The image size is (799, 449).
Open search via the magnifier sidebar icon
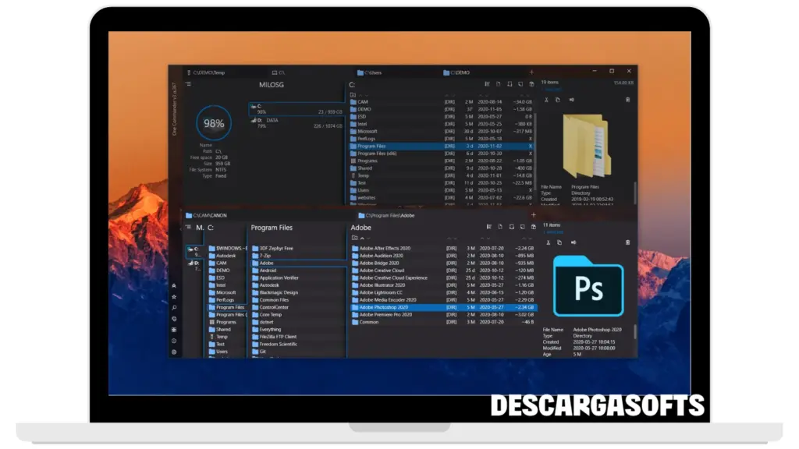coord(173,308)
